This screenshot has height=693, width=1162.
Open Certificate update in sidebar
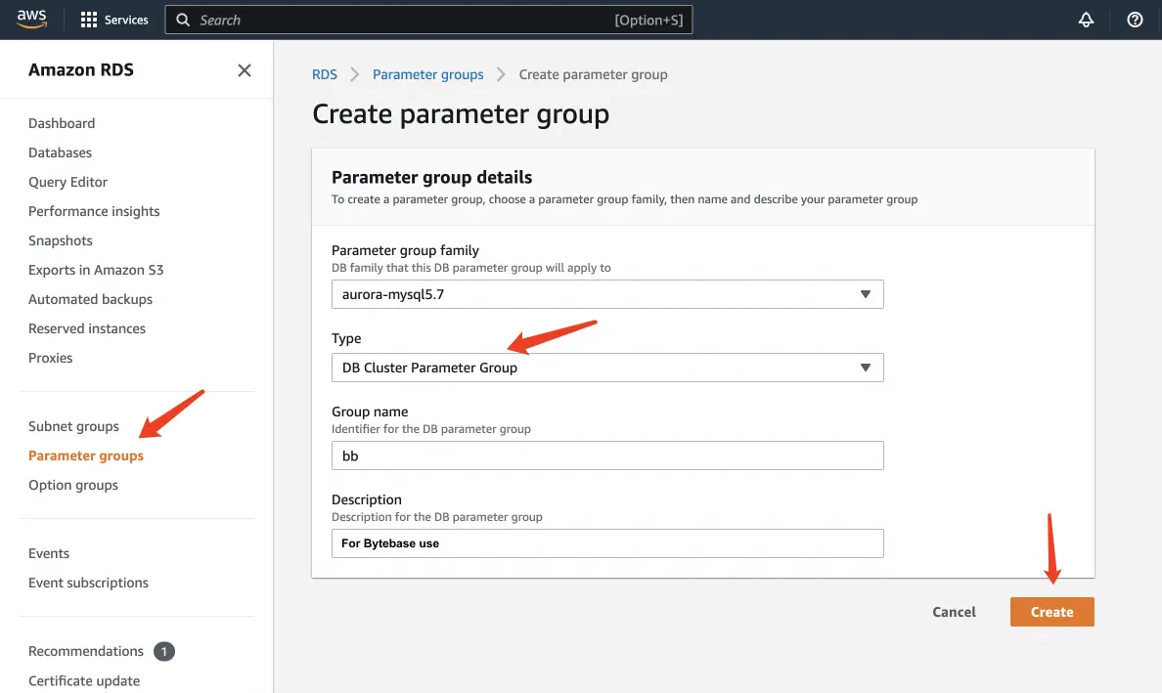click(x=84, y=681)
